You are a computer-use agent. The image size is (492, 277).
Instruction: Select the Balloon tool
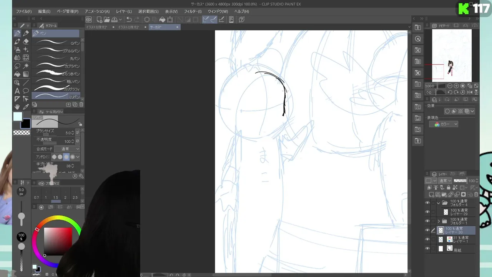point(26,91)
